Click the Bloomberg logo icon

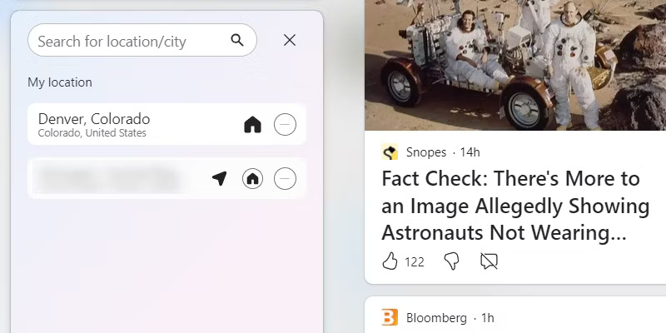(x=390, y=317)
